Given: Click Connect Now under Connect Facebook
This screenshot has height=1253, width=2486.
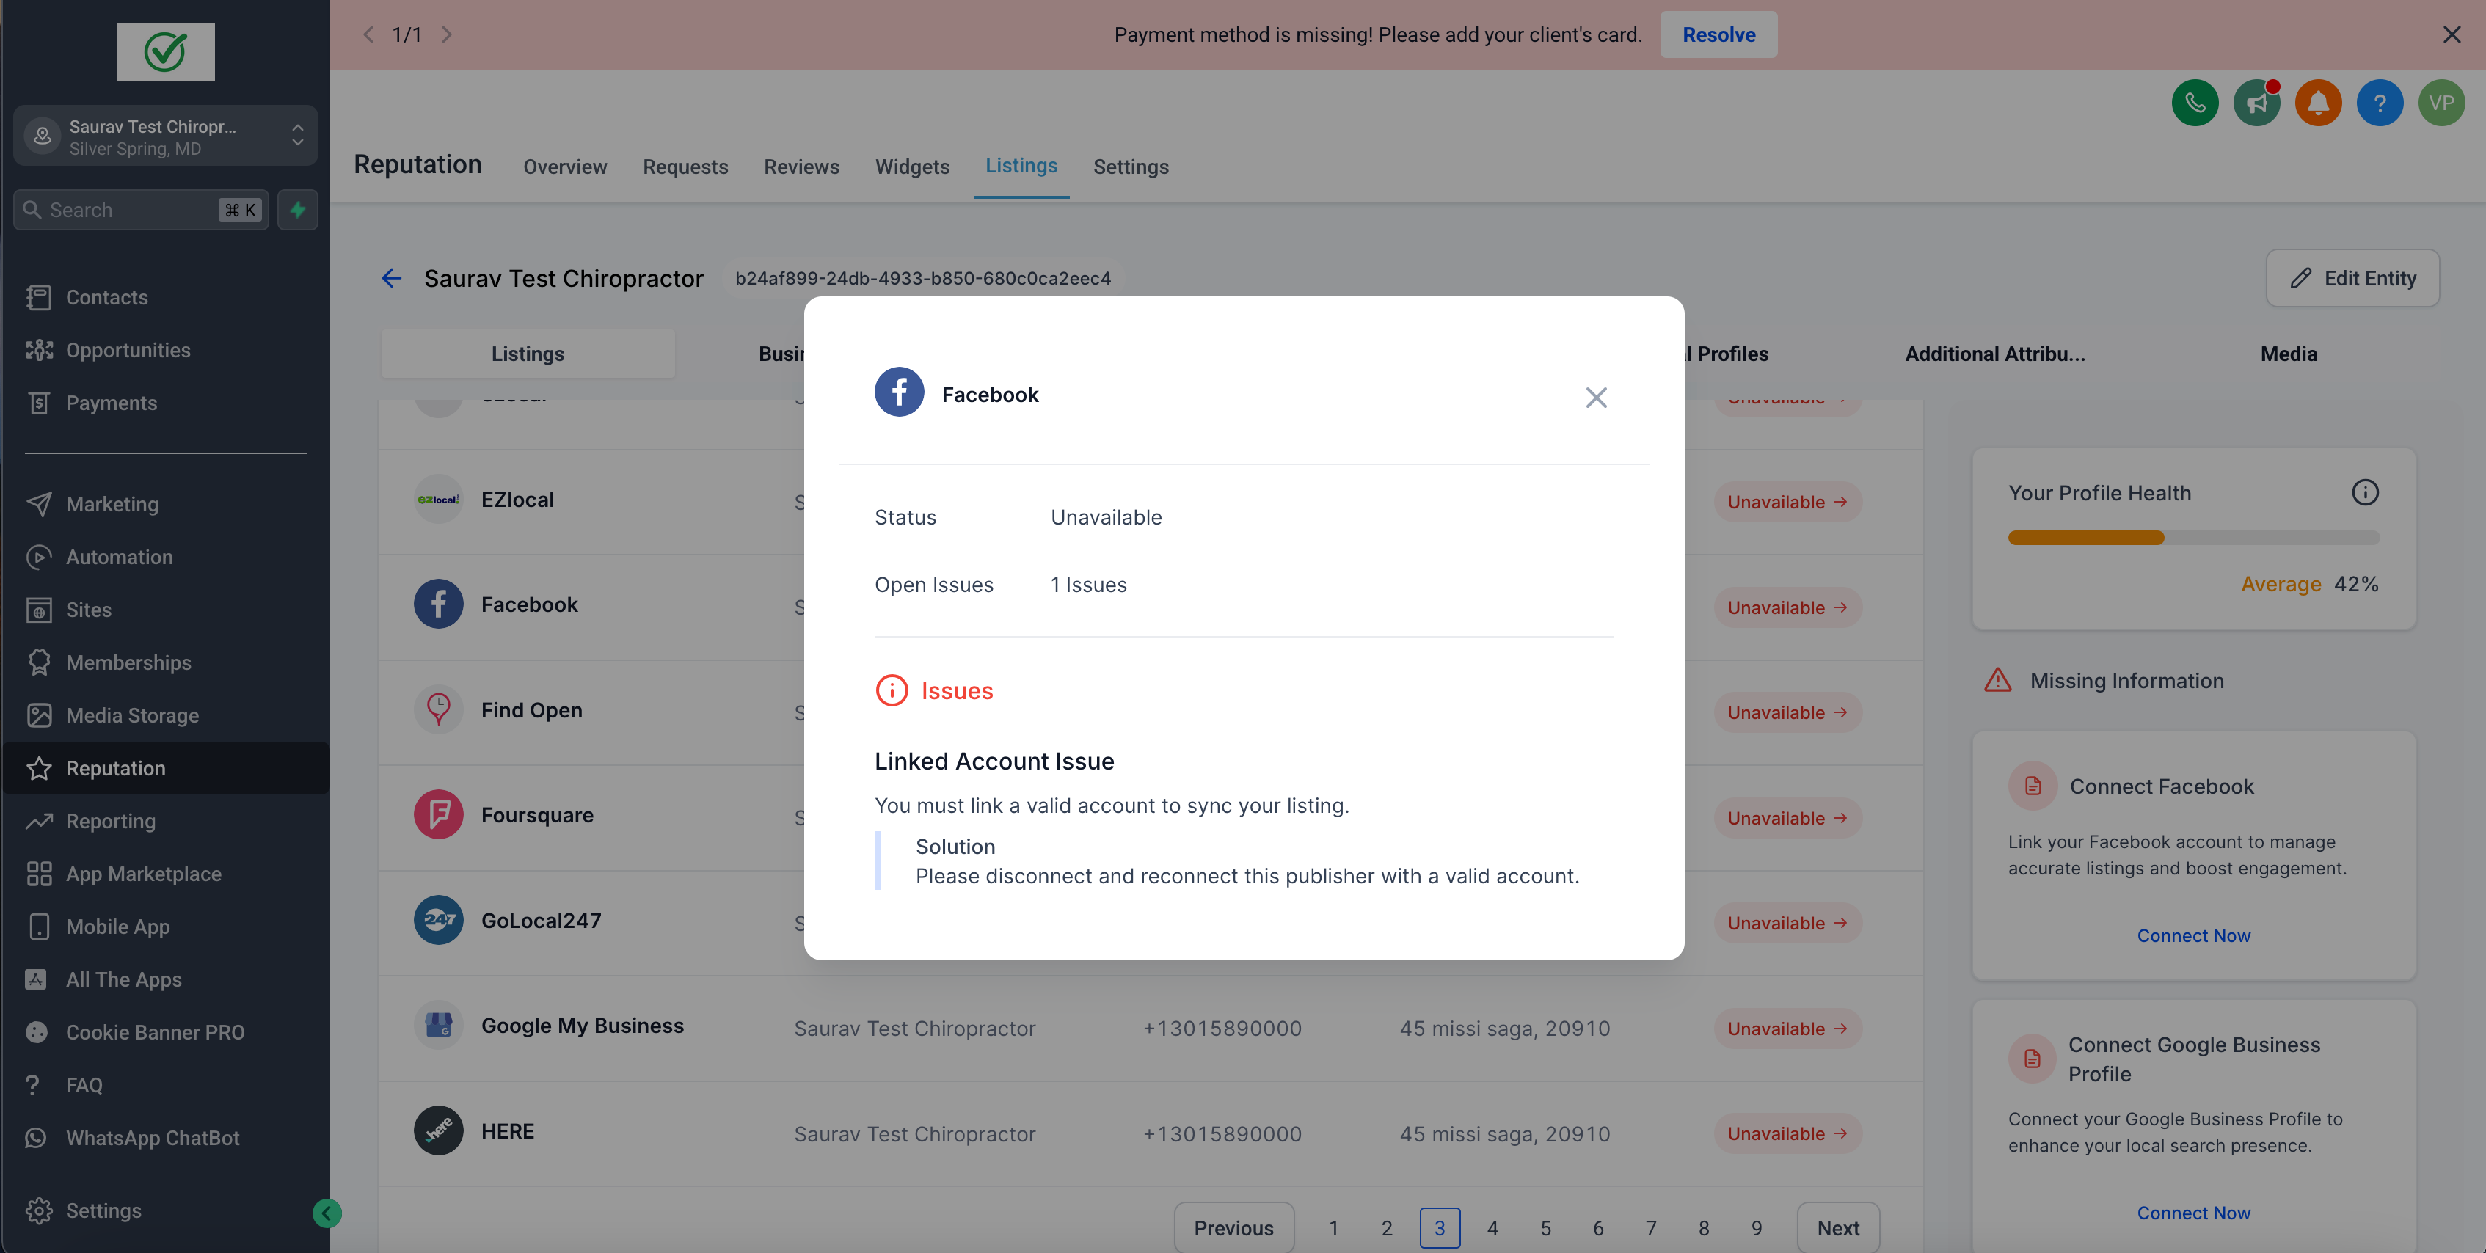Looking at the screenshot, I should pyautogui.click(x=2192, y=935).
